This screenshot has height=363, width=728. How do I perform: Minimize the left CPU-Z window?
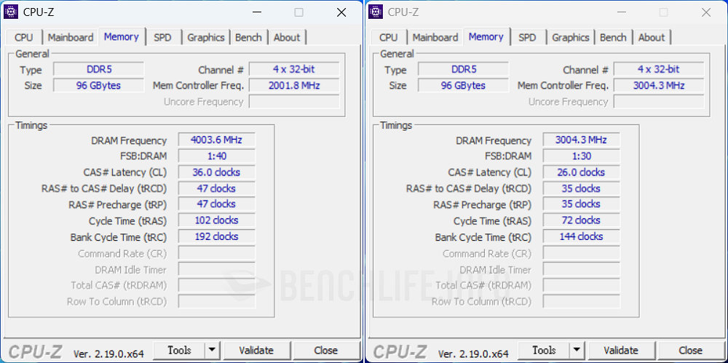point(256,12)
